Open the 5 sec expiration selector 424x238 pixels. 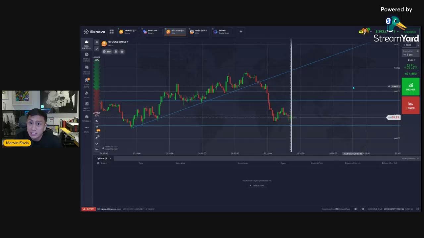[x=410, y=53]
